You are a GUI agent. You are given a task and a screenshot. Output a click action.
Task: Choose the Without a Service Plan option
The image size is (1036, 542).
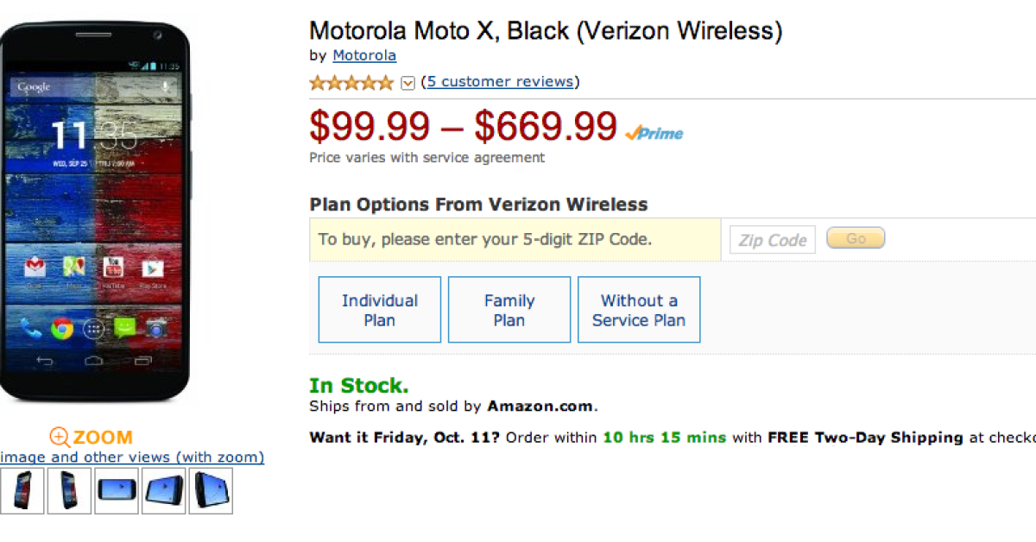639,310
